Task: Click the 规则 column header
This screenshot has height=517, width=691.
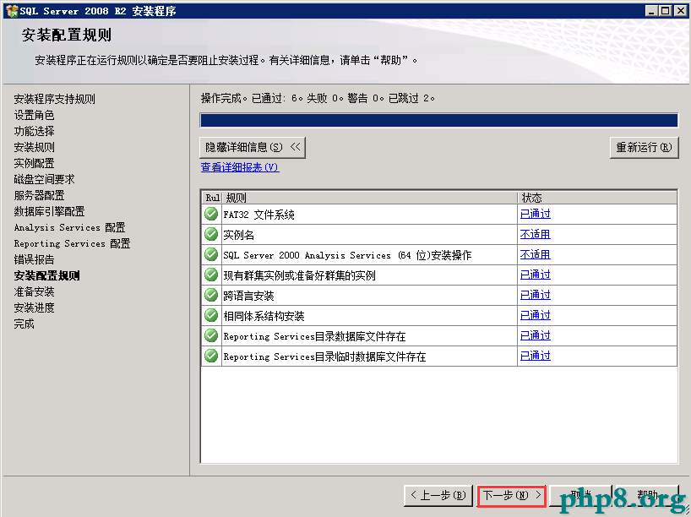Action: pyautogui.click(x=370, y=198)
